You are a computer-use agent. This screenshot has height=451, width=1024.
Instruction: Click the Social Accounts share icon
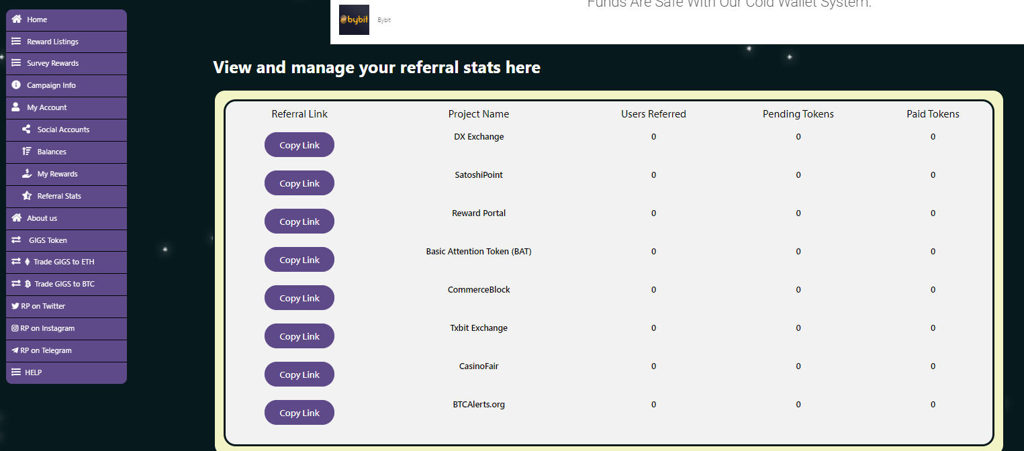coord(27,130)
